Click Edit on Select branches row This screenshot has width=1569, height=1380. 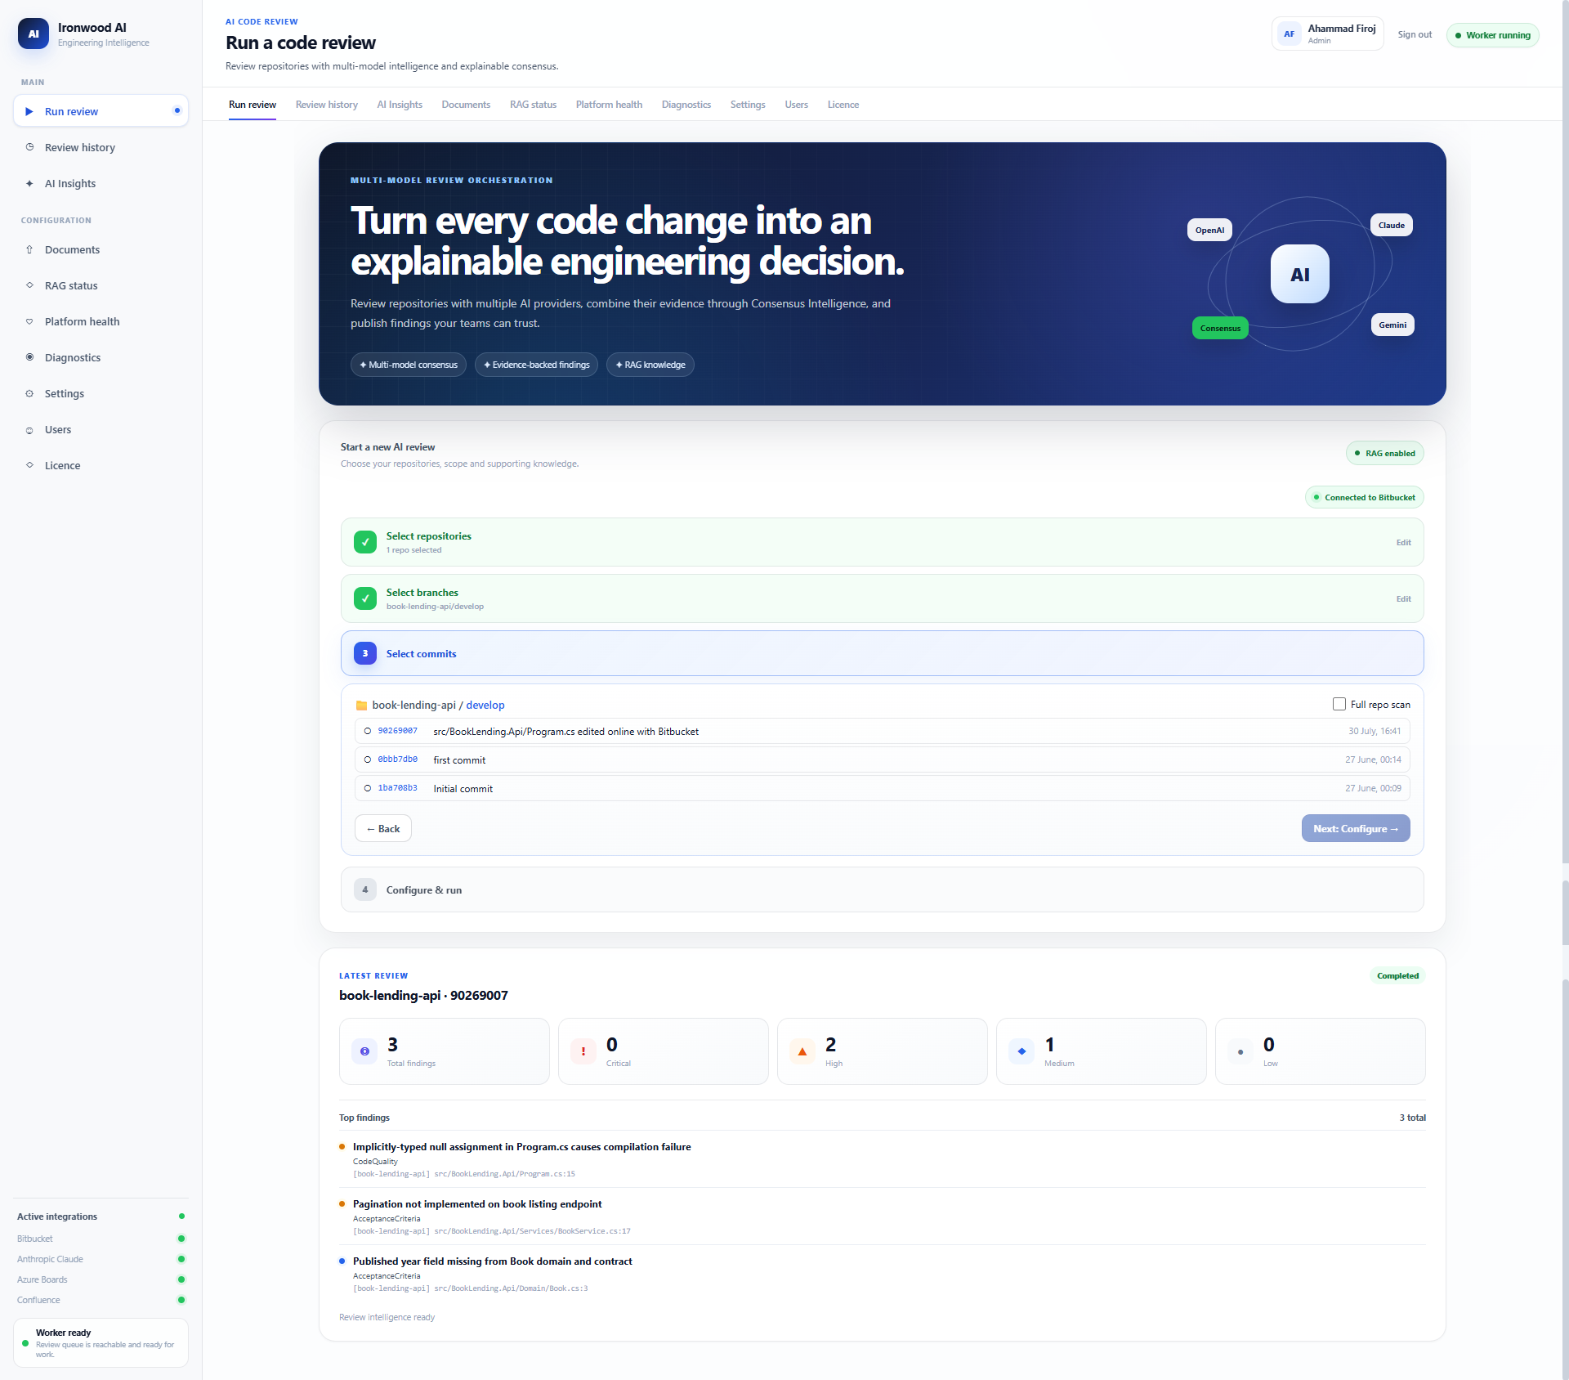(1403, 598)
